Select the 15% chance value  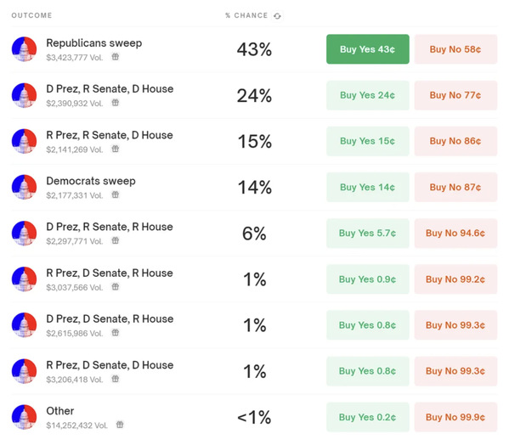pyautogui.click(x=255, y=142)
